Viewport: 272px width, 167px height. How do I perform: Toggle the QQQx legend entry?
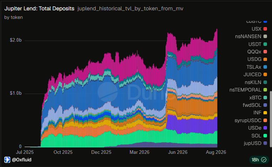(257, 52)
